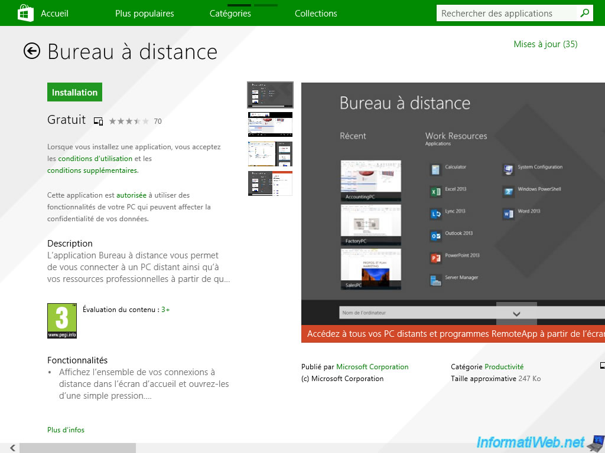Viewport: 605px width, 453px height.
Task: Click the 3+ content rating link
Action: tap(165, 310)
